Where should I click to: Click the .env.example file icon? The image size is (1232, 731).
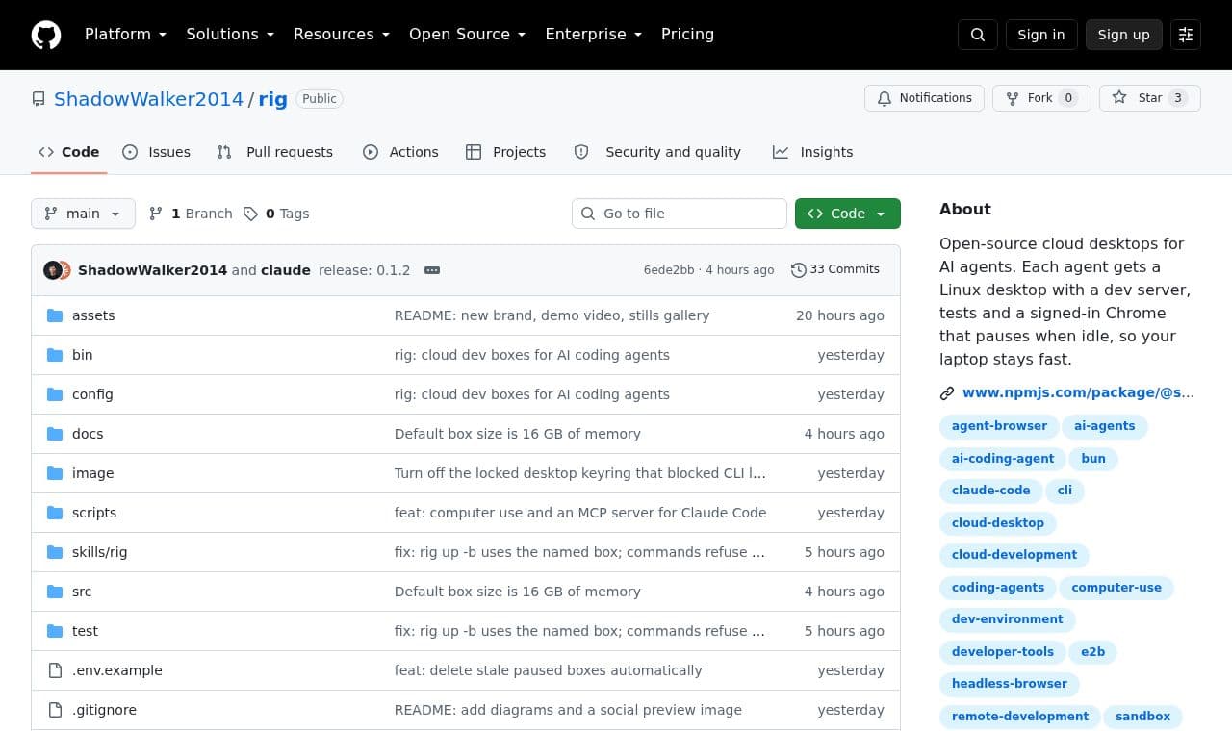pyautogui.click(x=55, y=670)
